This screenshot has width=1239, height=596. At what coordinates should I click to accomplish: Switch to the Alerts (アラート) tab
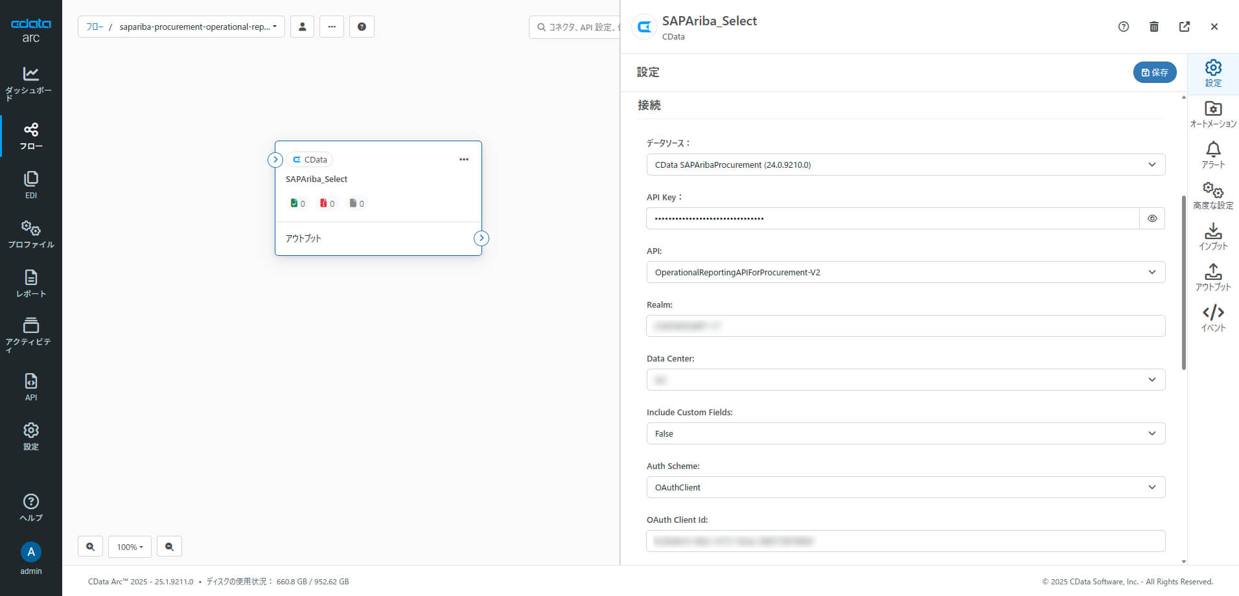point(1213,155)
